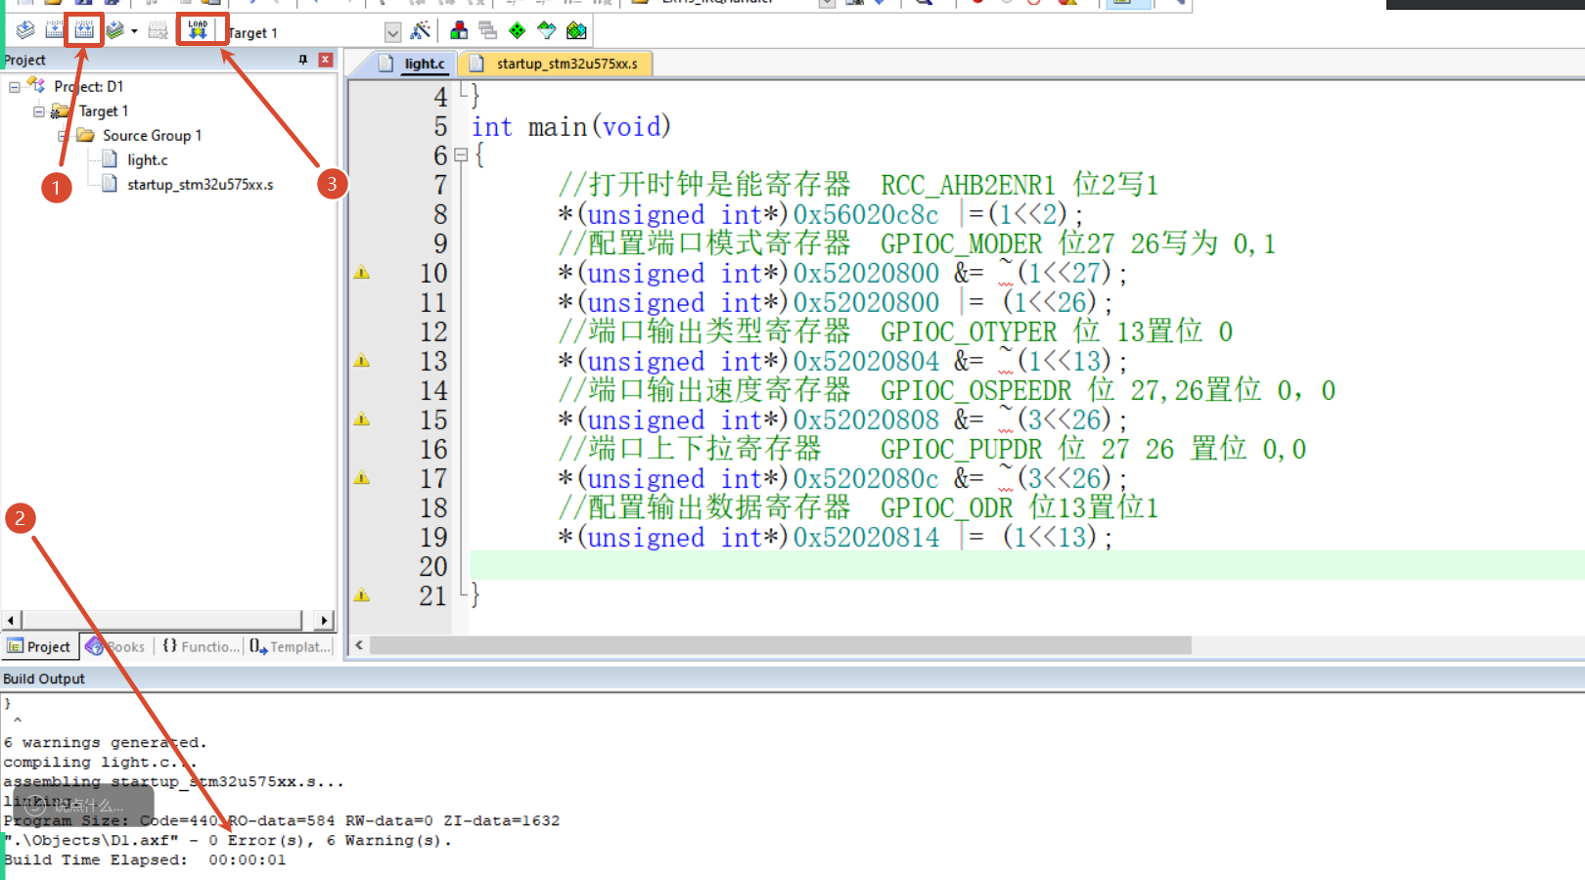
Task: Open the Functions tab at panel bottom
Action: (200, 647)
